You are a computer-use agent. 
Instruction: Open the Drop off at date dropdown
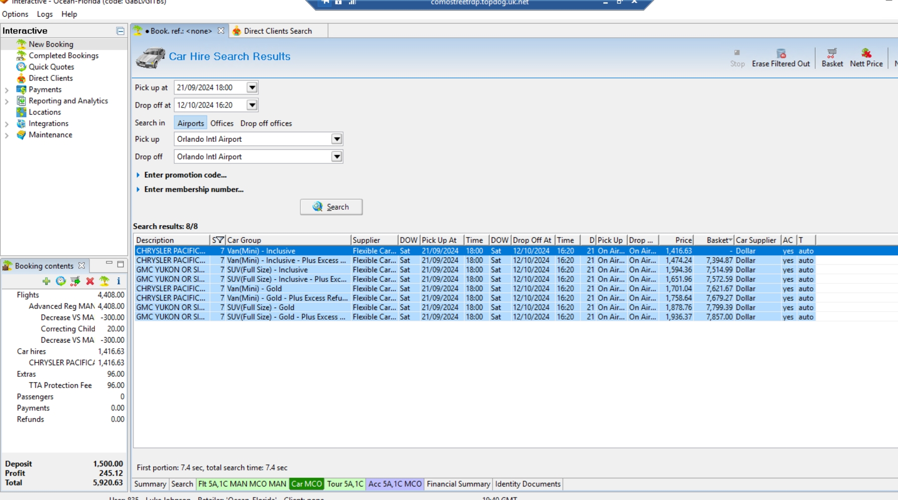[x=252, y=105]
